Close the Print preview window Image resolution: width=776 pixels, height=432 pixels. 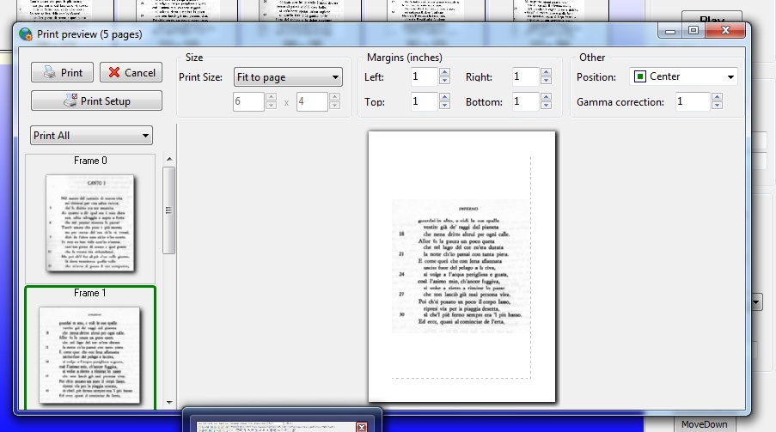point(725,31)
